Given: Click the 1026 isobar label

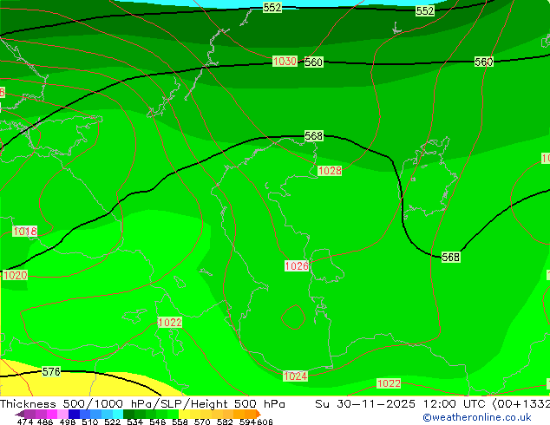Looking at the screenshot, I should click(x=297, y=265).
